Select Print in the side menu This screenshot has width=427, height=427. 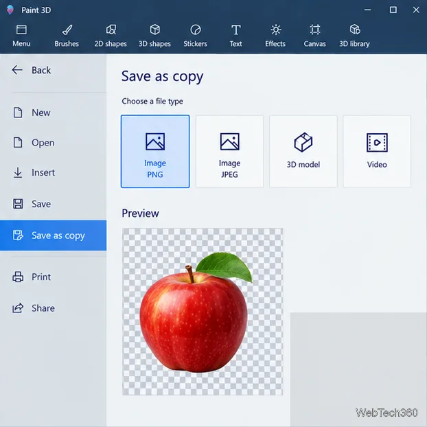53,277
